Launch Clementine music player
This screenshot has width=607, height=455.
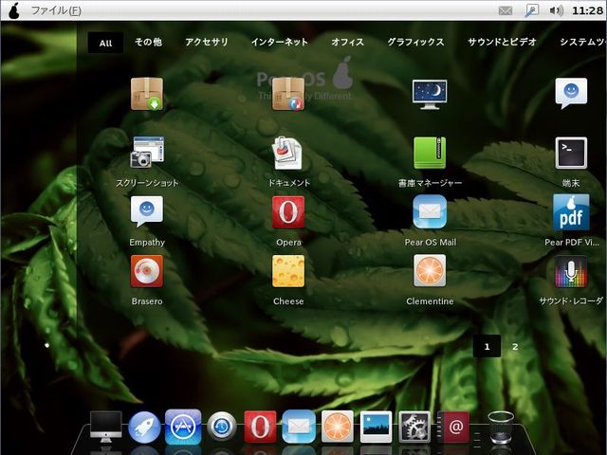[430, 272]
